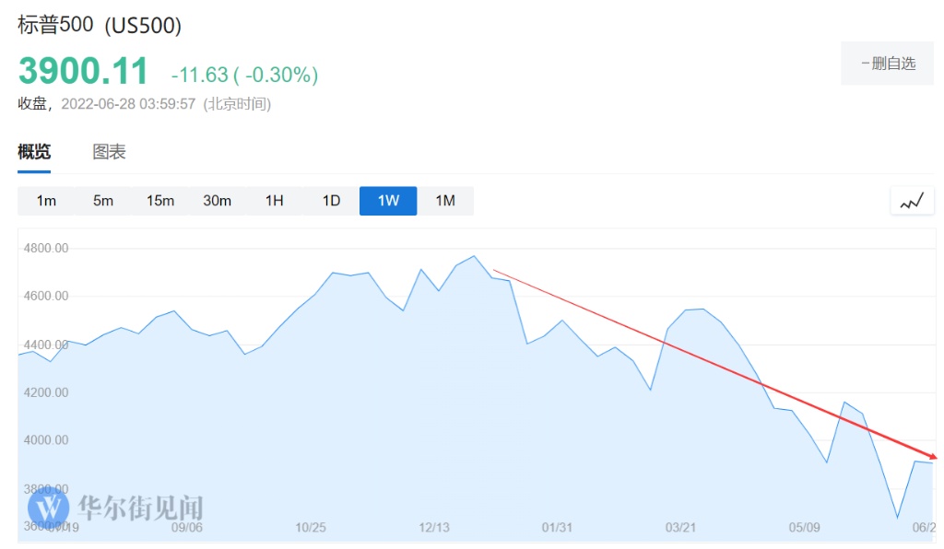Click the 4800.00 price axis label
Viewport: 944px width, 549px height.
pyautogui.click(x=48, y=248)
